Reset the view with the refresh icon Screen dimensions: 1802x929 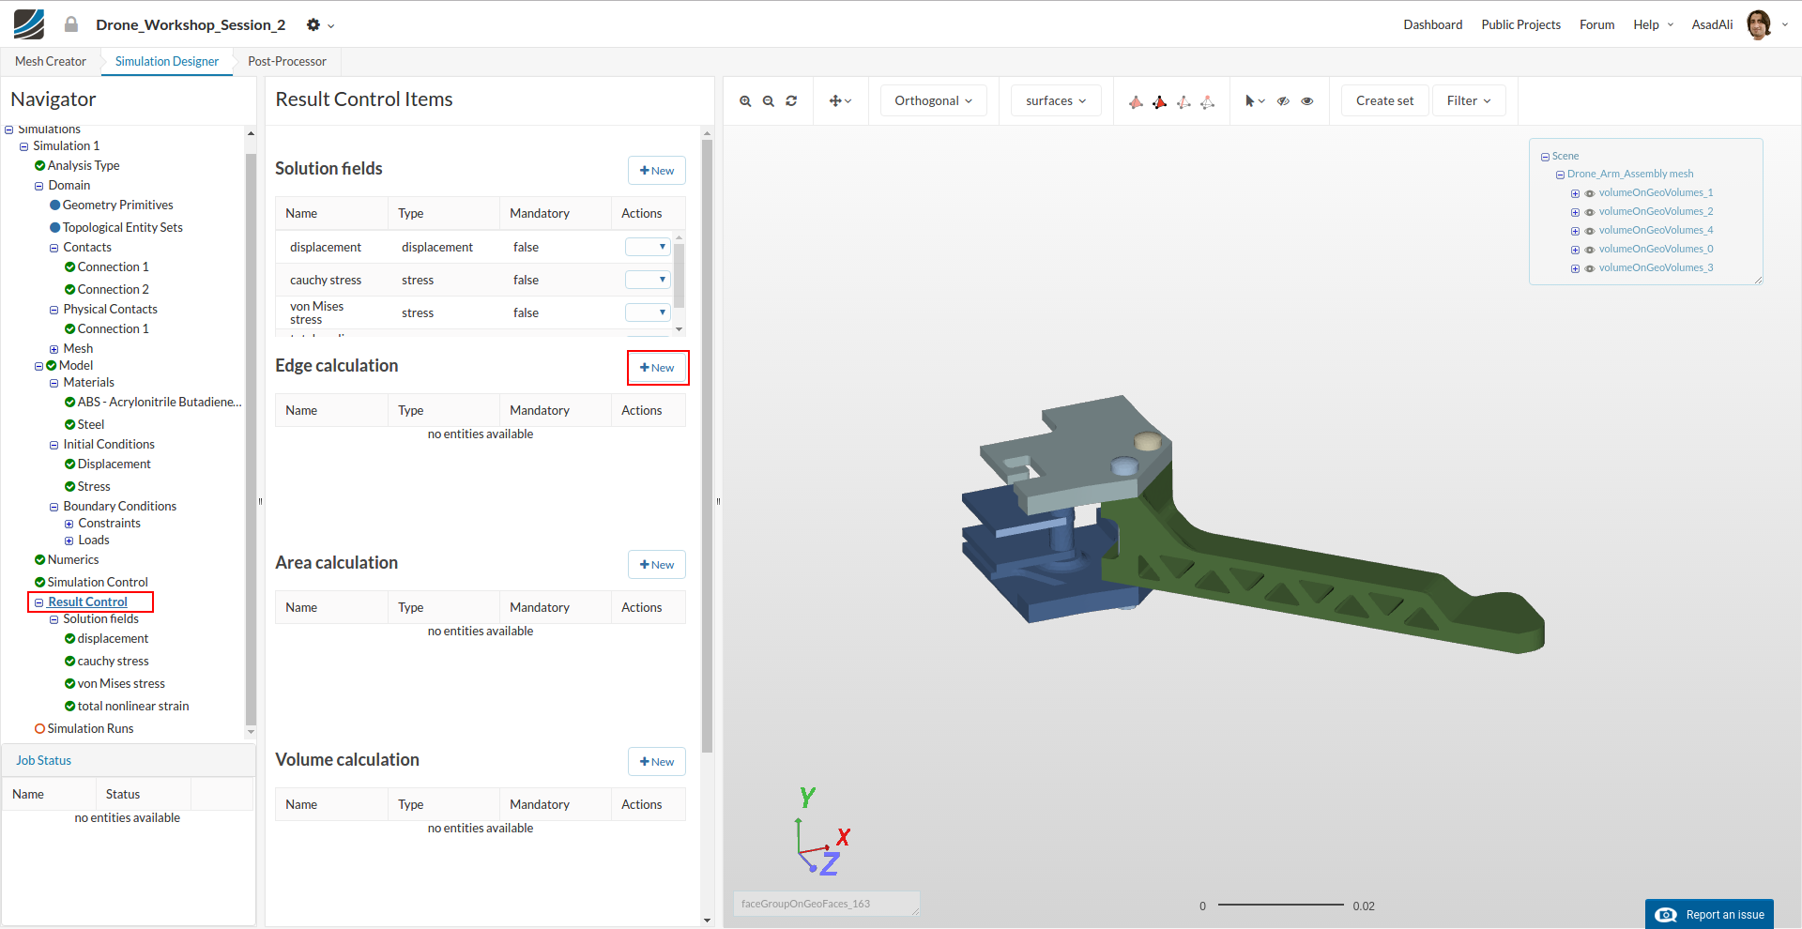tap(791, 101)
